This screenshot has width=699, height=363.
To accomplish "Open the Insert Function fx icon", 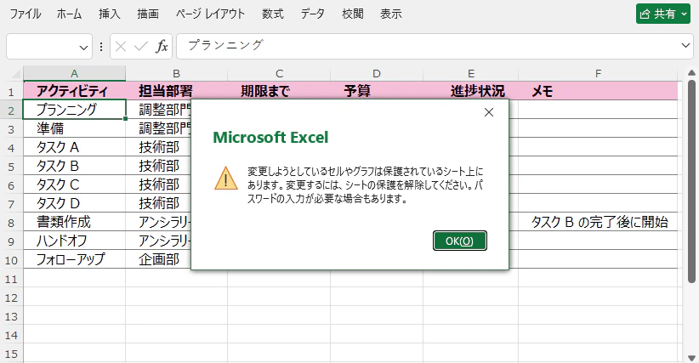I will [x=162, y=46].
